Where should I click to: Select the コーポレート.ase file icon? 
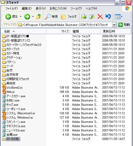pos(4,109)
